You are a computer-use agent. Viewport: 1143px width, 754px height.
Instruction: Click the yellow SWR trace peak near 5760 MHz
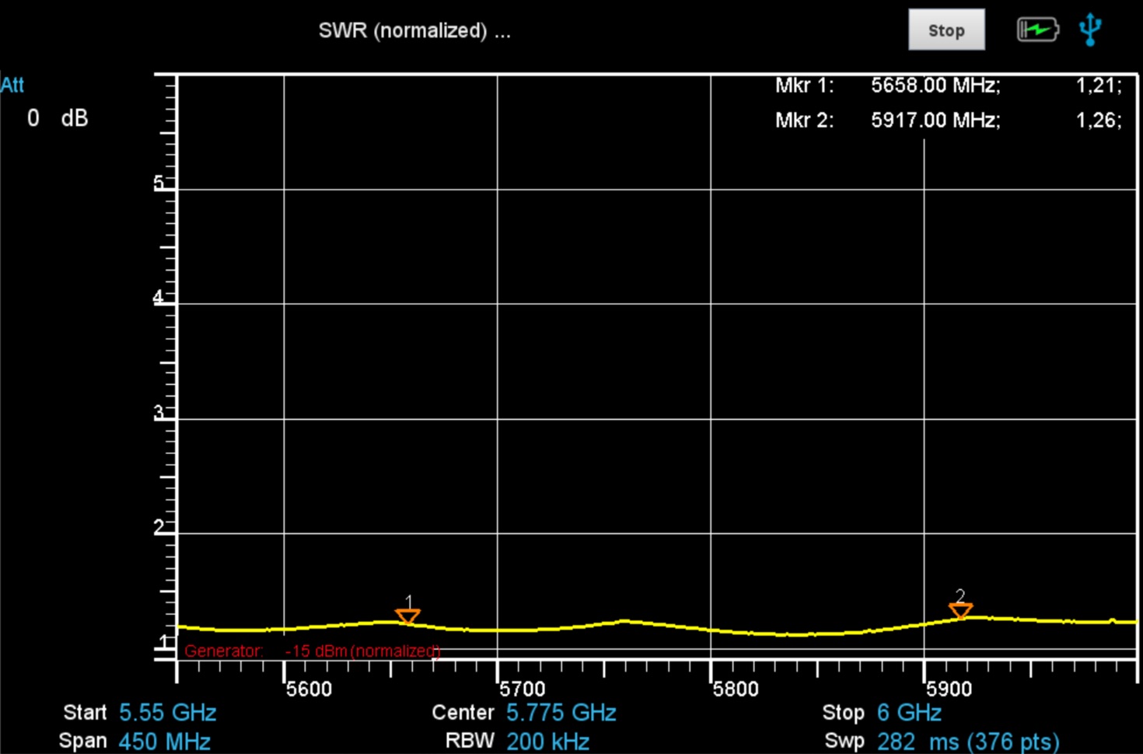pyautogui.click(x=624, y=621)
